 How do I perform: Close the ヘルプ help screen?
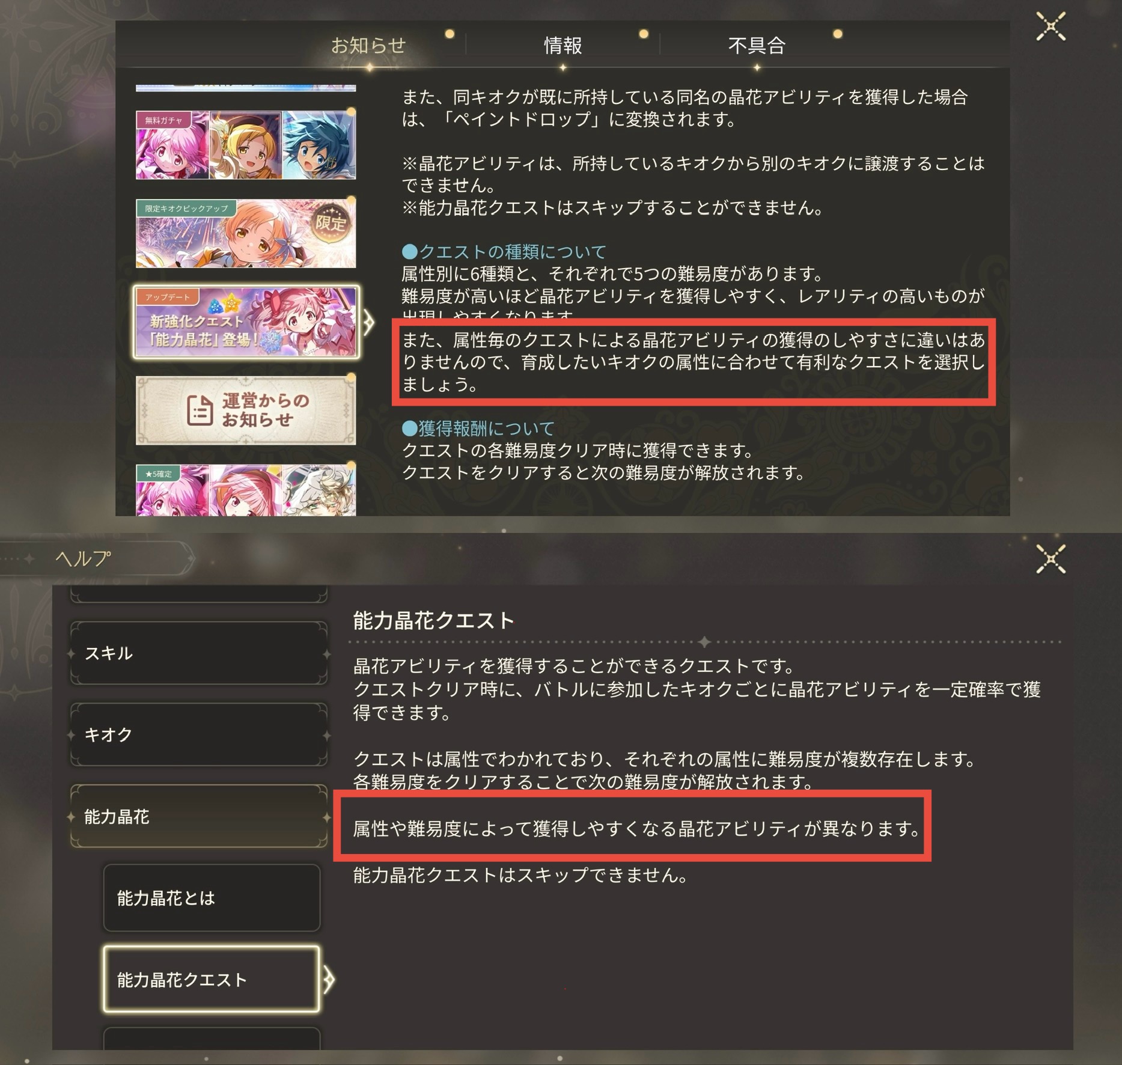point(1050,559)
